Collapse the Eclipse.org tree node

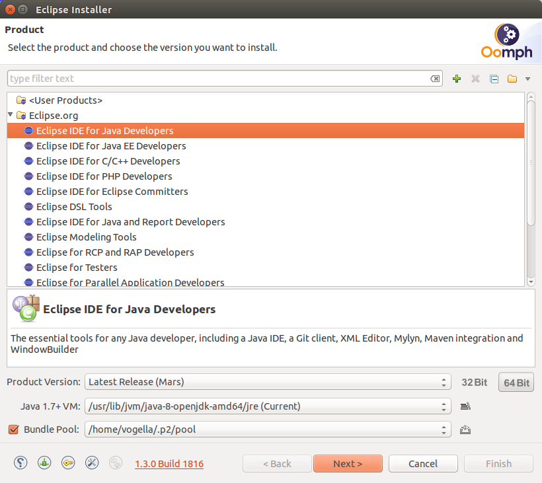(x=11, y=114)
